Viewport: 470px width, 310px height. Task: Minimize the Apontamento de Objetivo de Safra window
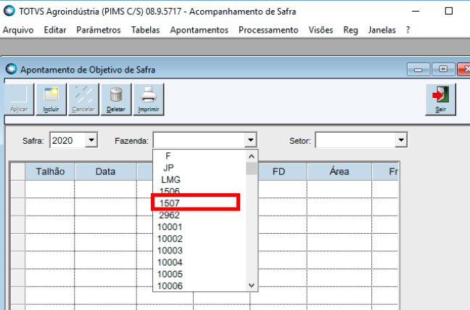[x=419, y=69]
